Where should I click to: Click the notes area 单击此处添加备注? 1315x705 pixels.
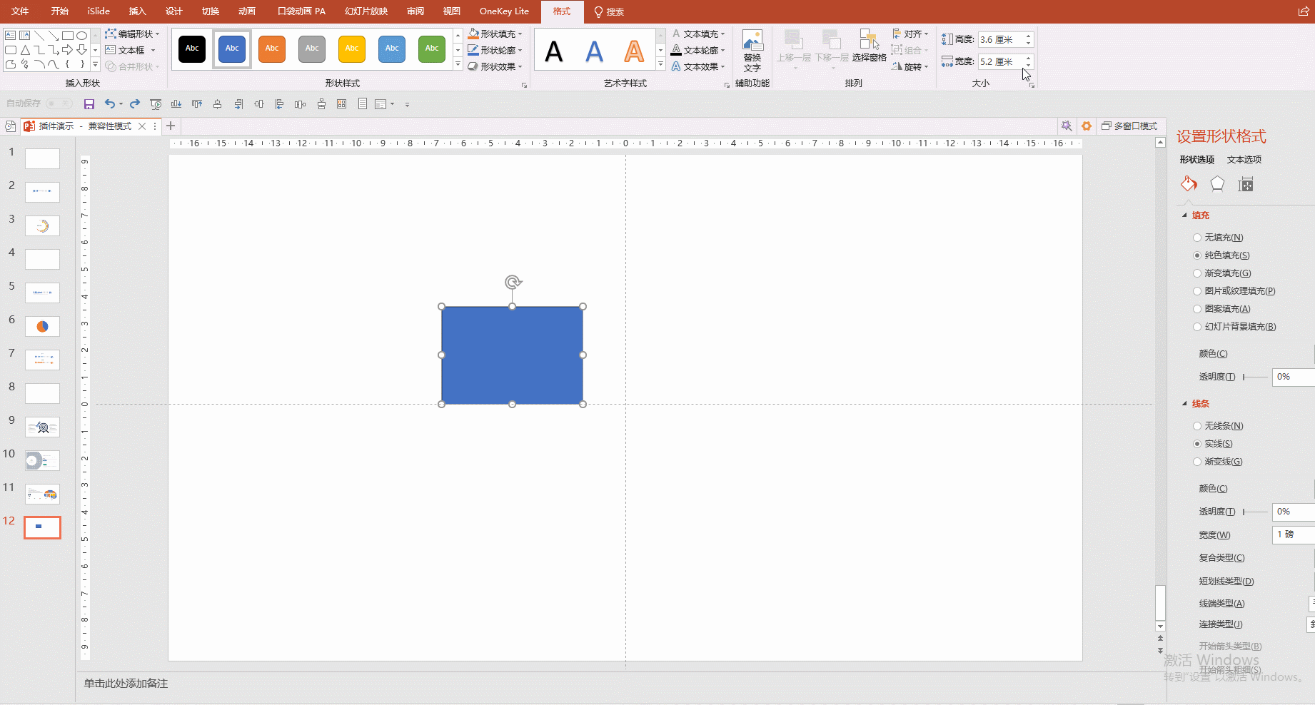[x=126, y=684]
